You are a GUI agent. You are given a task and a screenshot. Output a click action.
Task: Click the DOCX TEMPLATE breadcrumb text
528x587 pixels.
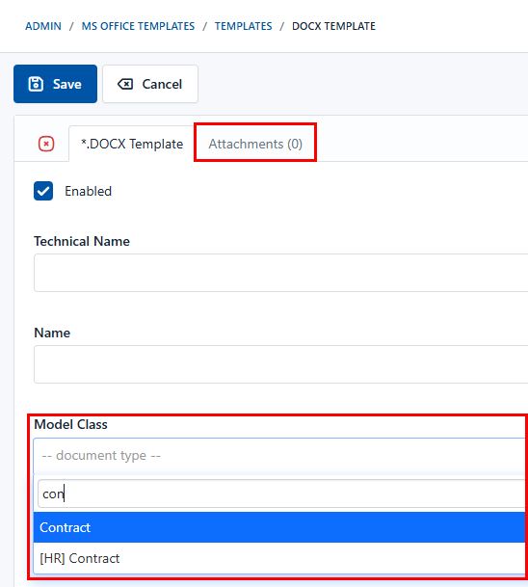(333, 26)
